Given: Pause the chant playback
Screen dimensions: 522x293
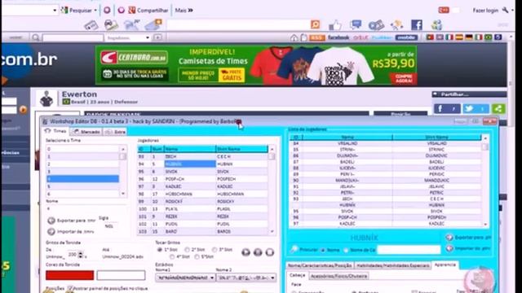Looking at the screenshot, I should coord(258,252).
